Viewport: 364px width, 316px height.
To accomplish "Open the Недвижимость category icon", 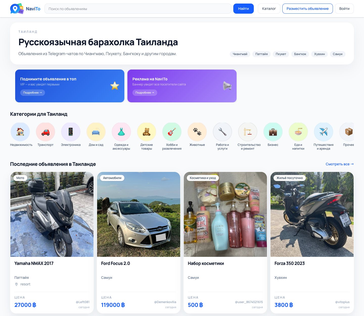I will pyautogui.click(x=20, y=132).
